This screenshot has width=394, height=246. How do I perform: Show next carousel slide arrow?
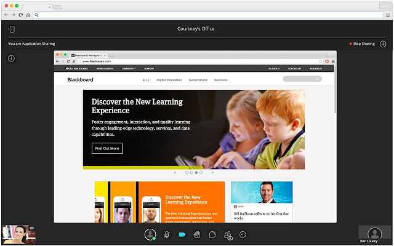[x=212, y=173]
